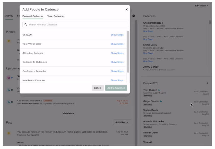Click the Search Personal Cadences field

75,25
